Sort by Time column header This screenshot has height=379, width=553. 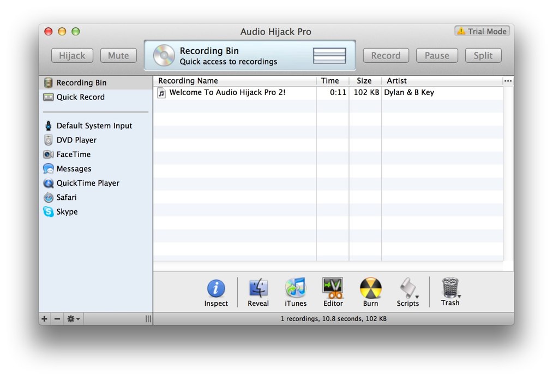point(333,81)
